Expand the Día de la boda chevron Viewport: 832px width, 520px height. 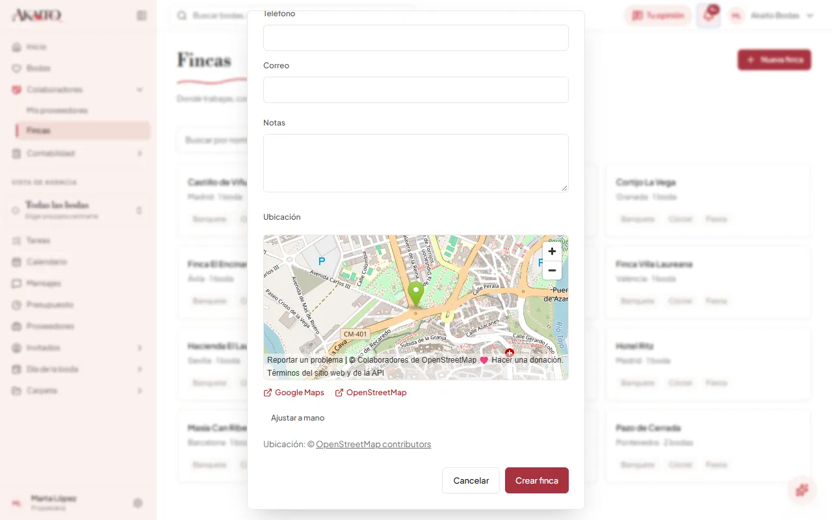coord(140,369)
